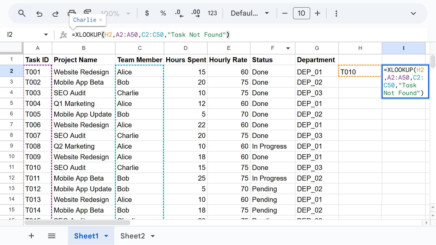Format as currency with dollar icon
This screenshot has height=245, width=436.
pyautogui.click(x=147, y=13)
